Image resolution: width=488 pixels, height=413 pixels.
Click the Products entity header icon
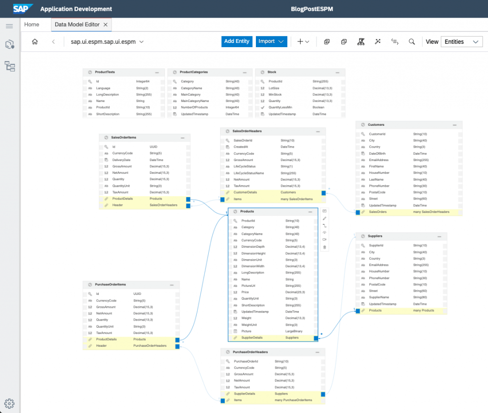coord(235,212)
